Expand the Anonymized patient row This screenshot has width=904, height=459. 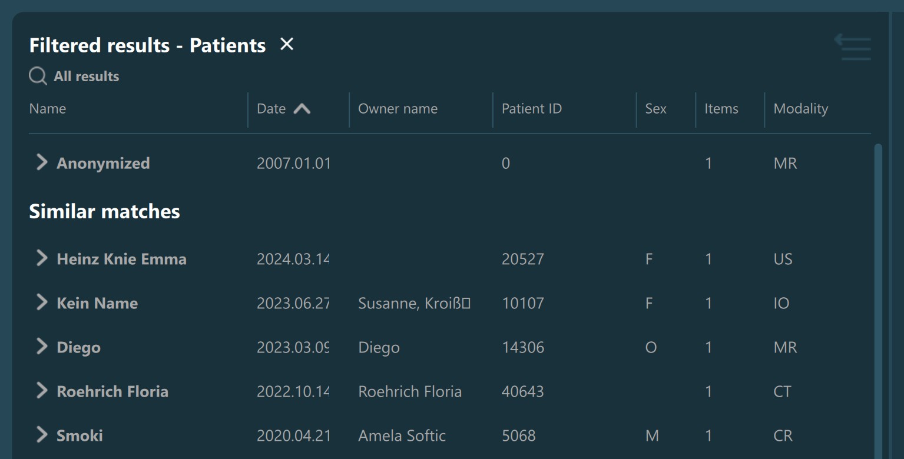[42, 163]
